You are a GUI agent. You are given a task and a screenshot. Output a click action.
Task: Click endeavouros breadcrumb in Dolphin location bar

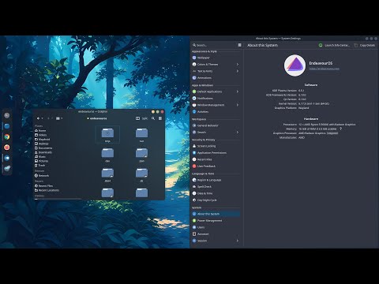coord(97,118)
